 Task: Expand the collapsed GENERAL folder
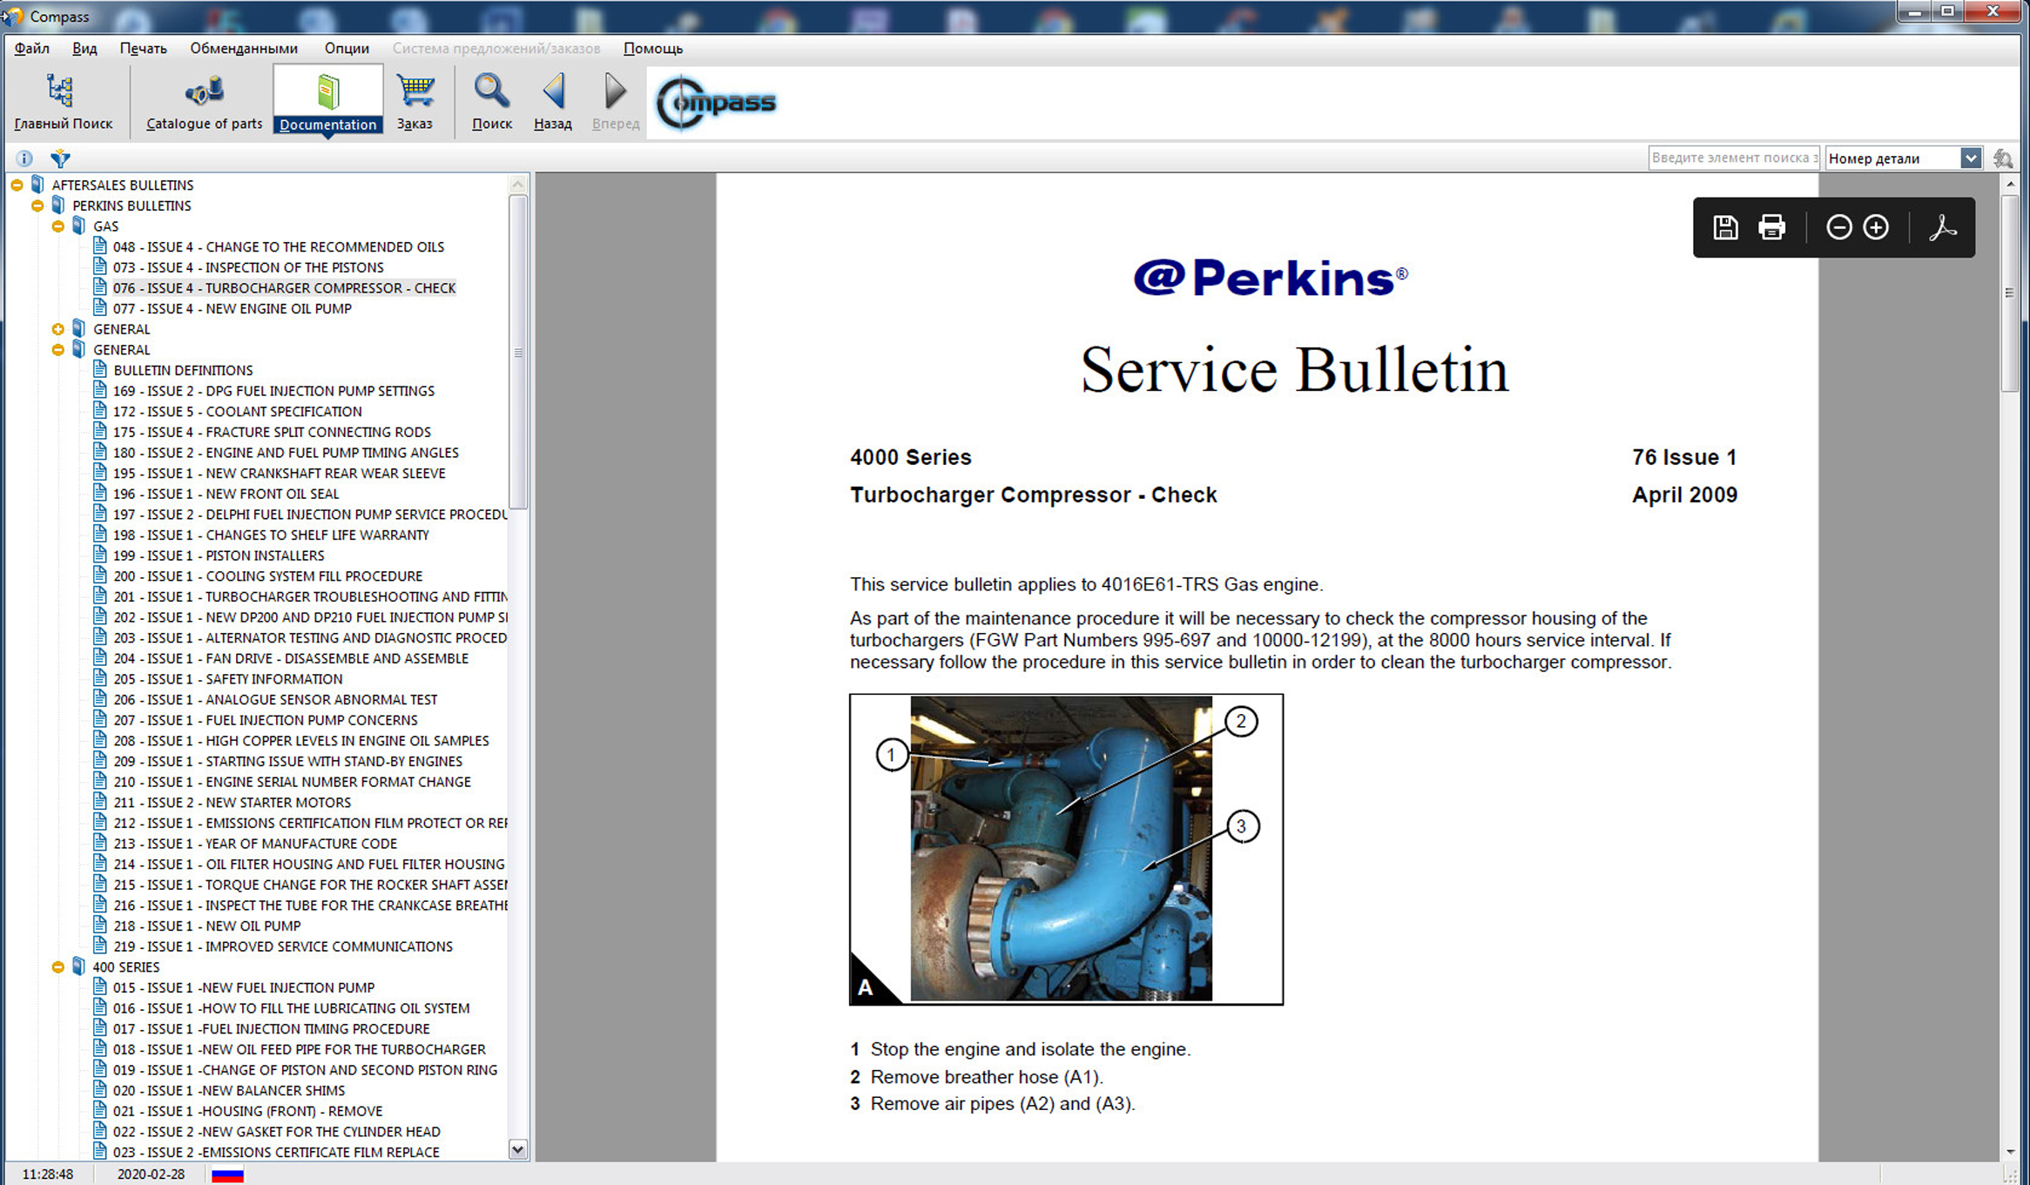tap(58, 329)
